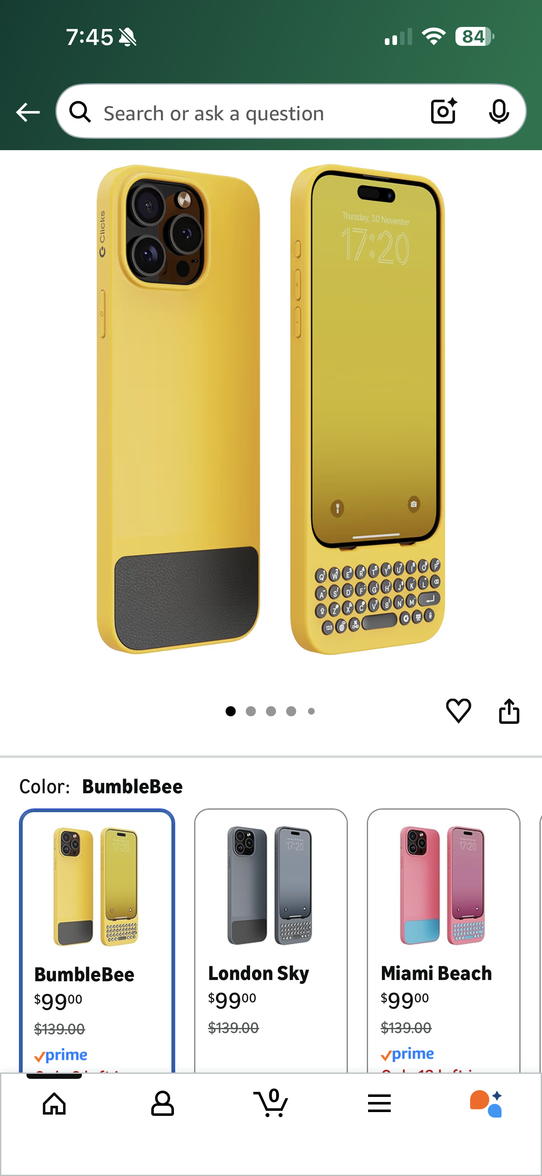542x1176 pixels.
Task: Add product to wishlist with heart icon
Action: 458,711
